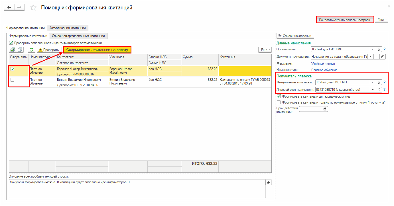Check all rows with the select-all icon

(13, 50)
